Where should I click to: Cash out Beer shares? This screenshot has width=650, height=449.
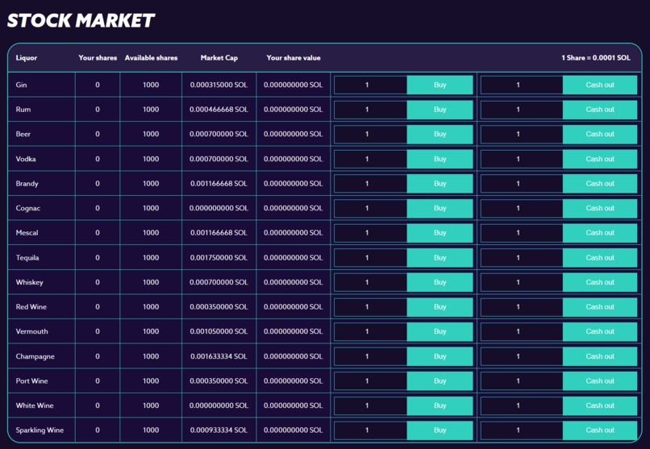pyautogui.click(x=600, y=134)
